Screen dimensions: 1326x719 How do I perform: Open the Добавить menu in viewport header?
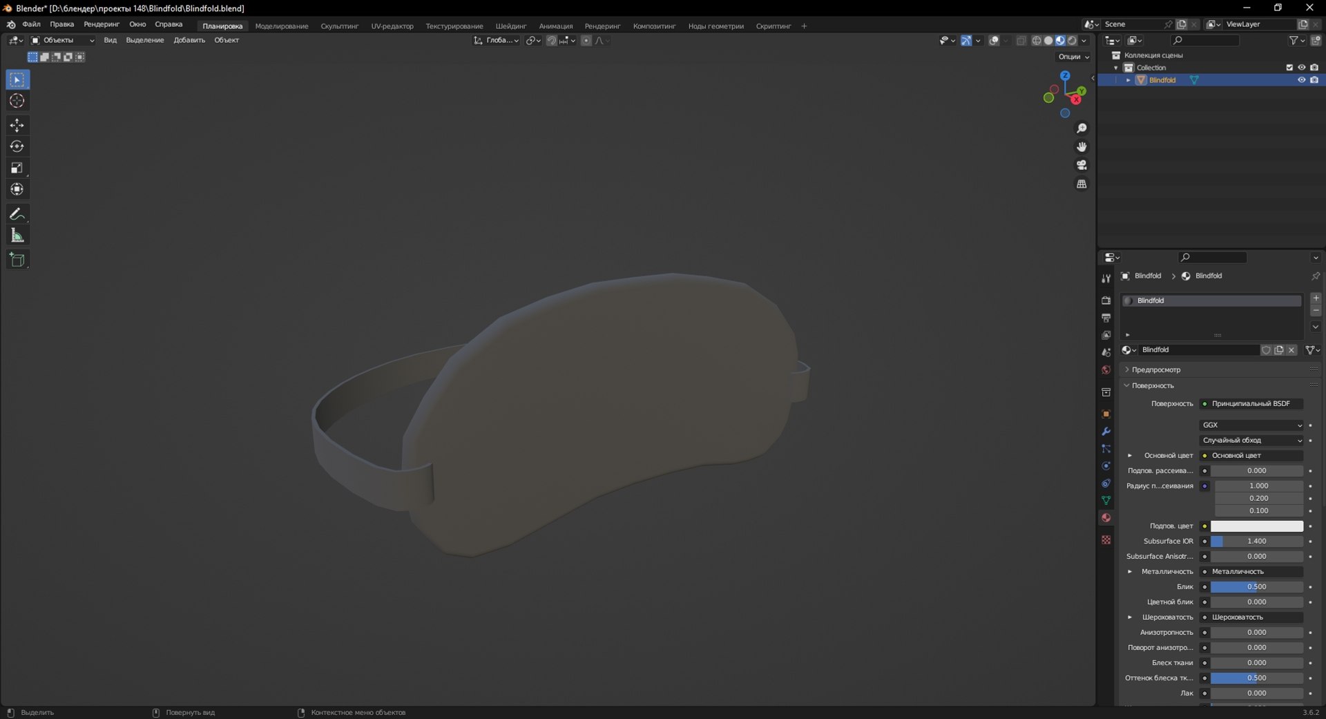pyautogui.click(x=189, y=41)
